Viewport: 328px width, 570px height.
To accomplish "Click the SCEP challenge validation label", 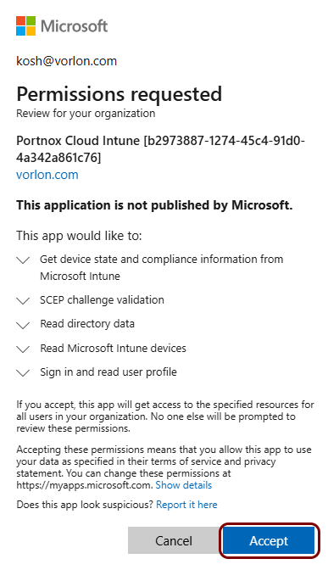I will pos(102,300).
